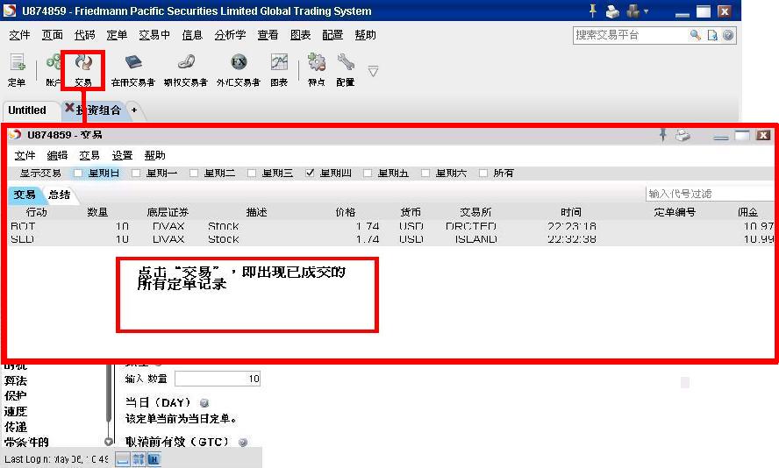The width and height of the screenshot is (779, 468).
Task: Open the 分析学 menu in main menubar
Action: (x=229, y=35)
